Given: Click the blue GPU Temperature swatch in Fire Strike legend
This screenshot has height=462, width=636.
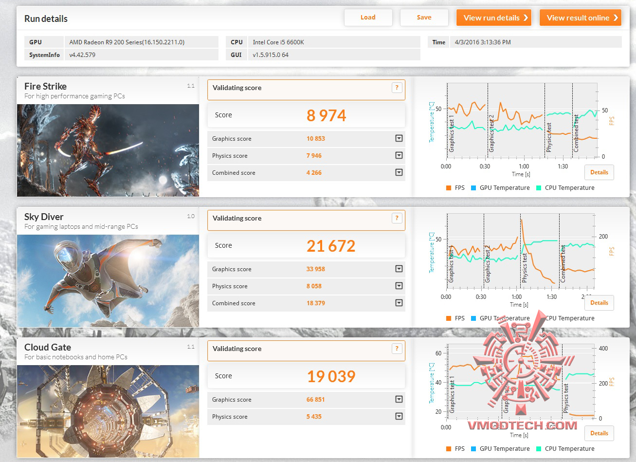Looking at the screenshot, I should [x=473, y=188].
